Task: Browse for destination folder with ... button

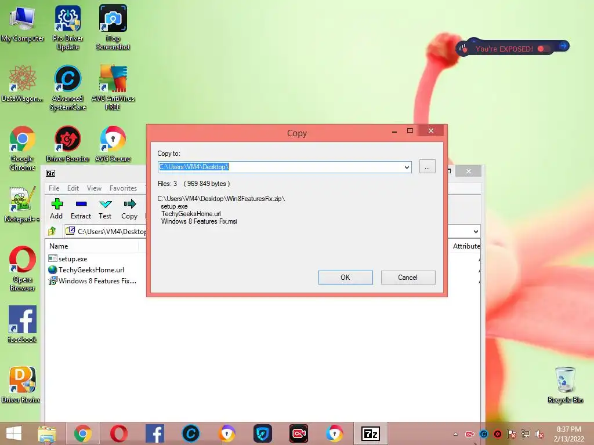Action: (428, 167)
